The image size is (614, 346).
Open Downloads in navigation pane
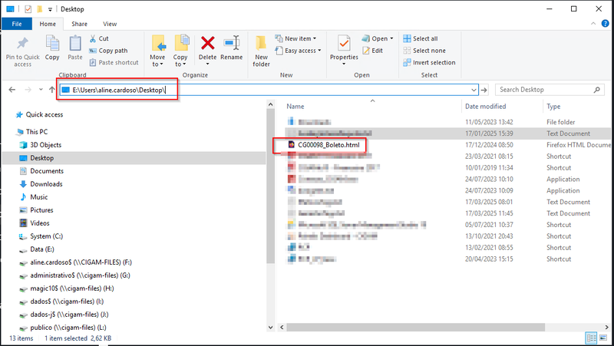click(x=41, y=184)
